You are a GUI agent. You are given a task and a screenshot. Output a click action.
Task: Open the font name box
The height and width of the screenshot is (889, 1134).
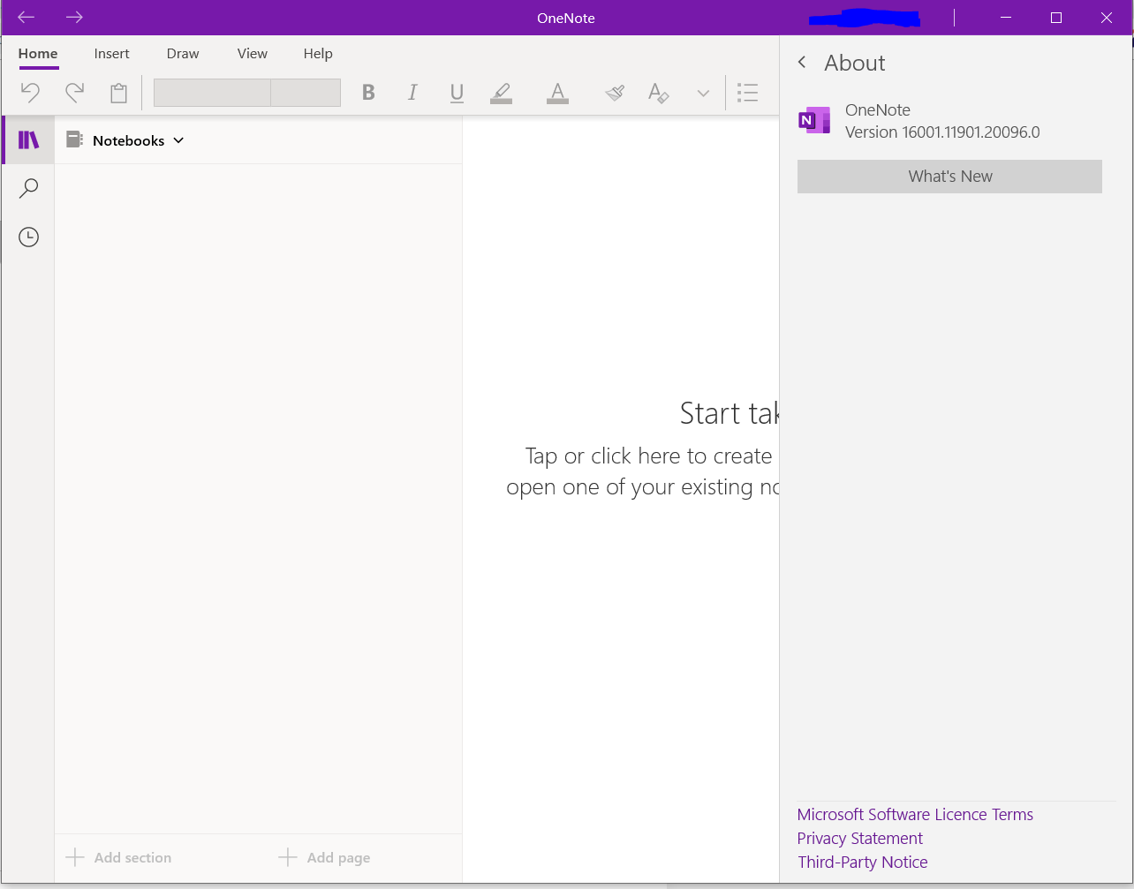point(212,93)
